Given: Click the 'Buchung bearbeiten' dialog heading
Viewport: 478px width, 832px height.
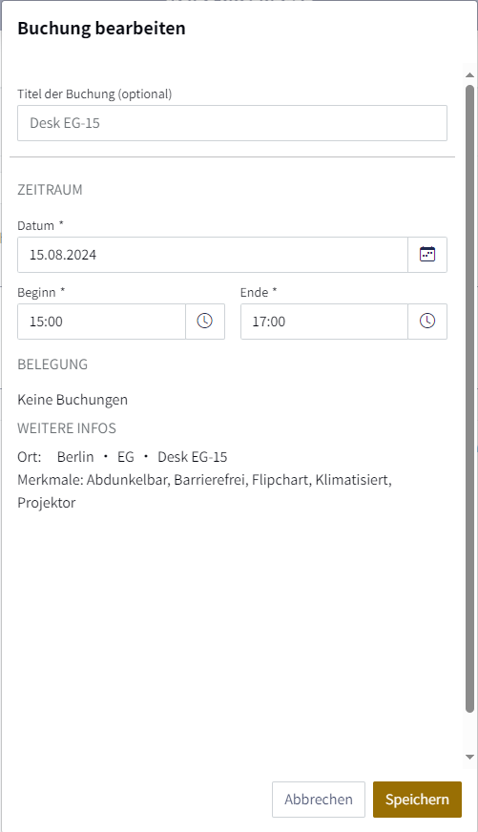Looking at the screenshot, I should point(101,28).
